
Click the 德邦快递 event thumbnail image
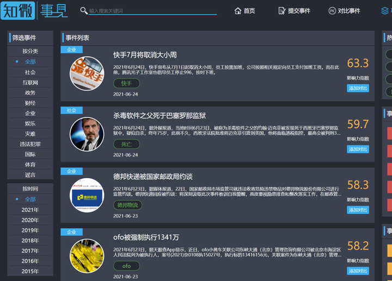pos(87,195)
